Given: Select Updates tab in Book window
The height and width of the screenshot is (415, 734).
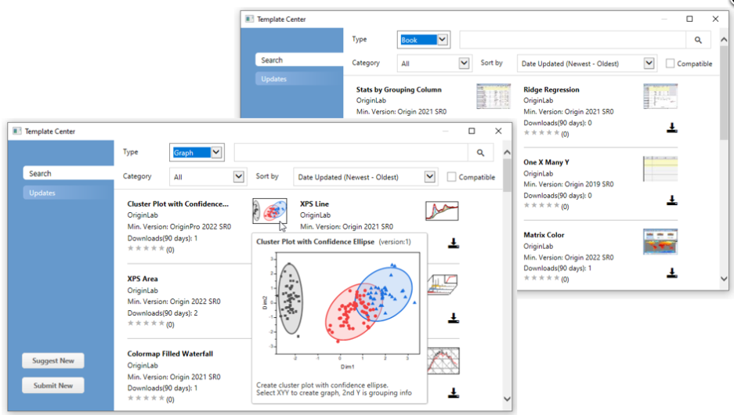Looking at the screenshot, I should [299, 79].
